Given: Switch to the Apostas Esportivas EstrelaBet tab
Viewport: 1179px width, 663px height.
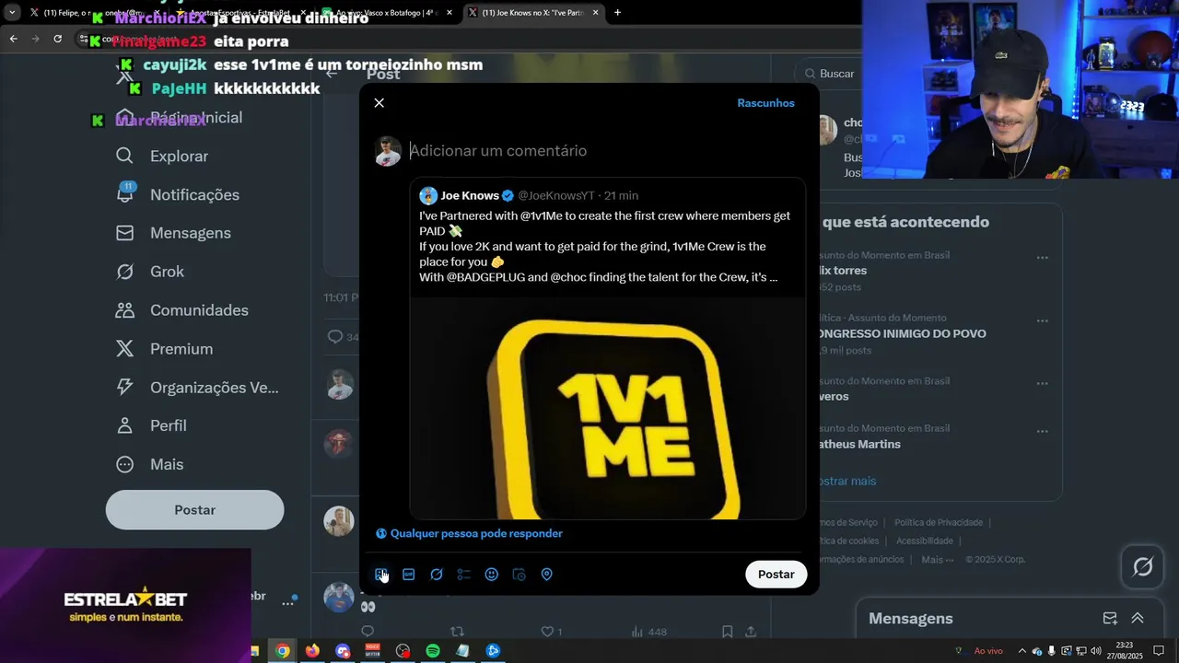Looking at the screenshot, I should pos(241,13).
